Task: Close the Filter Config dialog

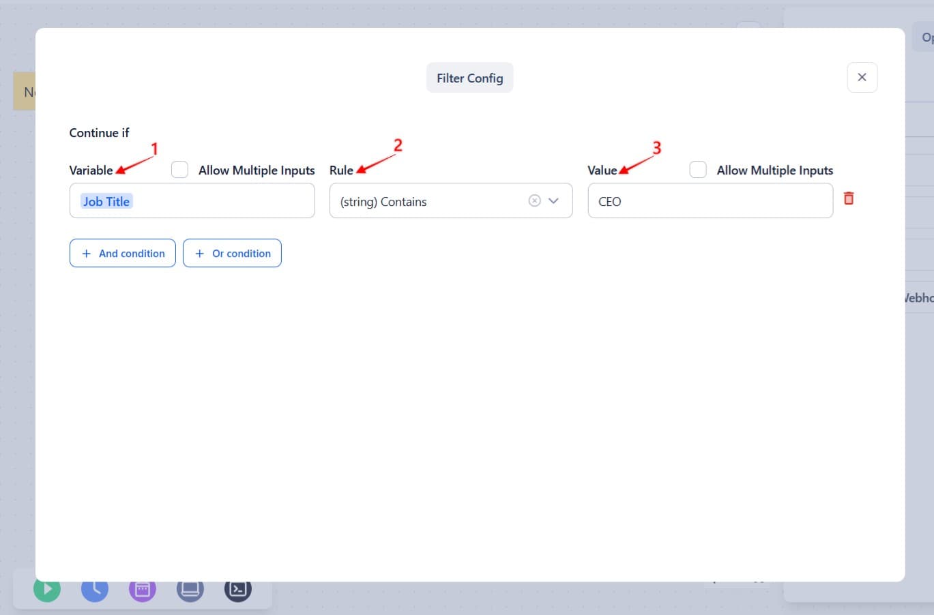Action: click(x=862, y=78)
